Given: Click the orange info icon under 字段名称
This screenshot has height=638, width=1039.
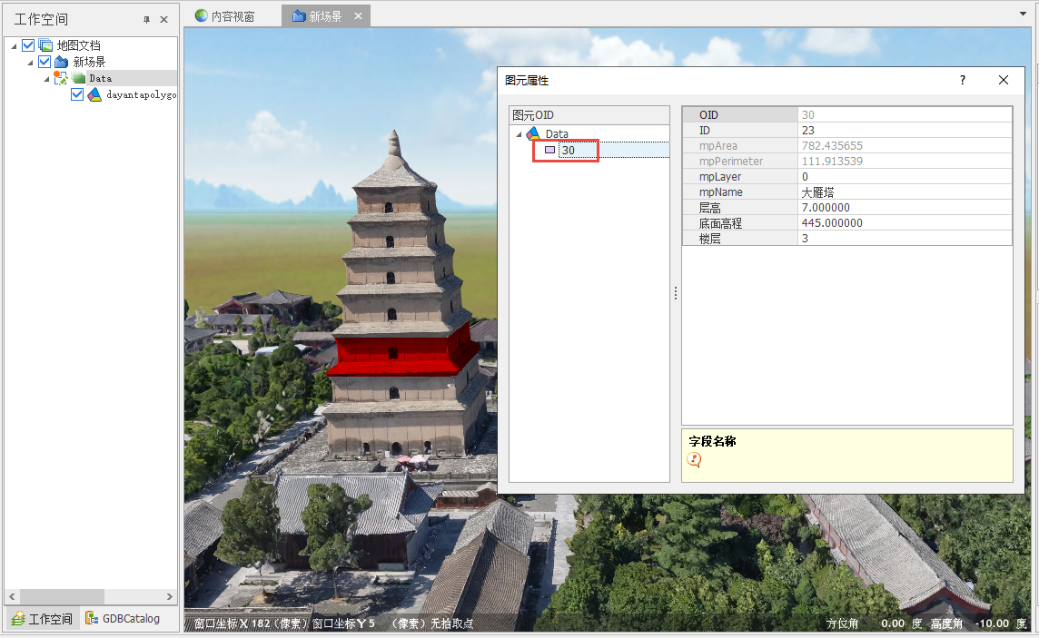Looking at the screenshot, I should 695,460.
